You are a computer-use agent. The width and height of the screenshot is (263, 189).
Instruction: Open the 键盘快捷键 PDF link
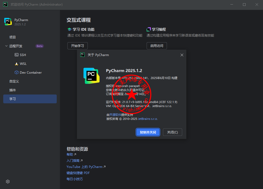coord(78,173)
